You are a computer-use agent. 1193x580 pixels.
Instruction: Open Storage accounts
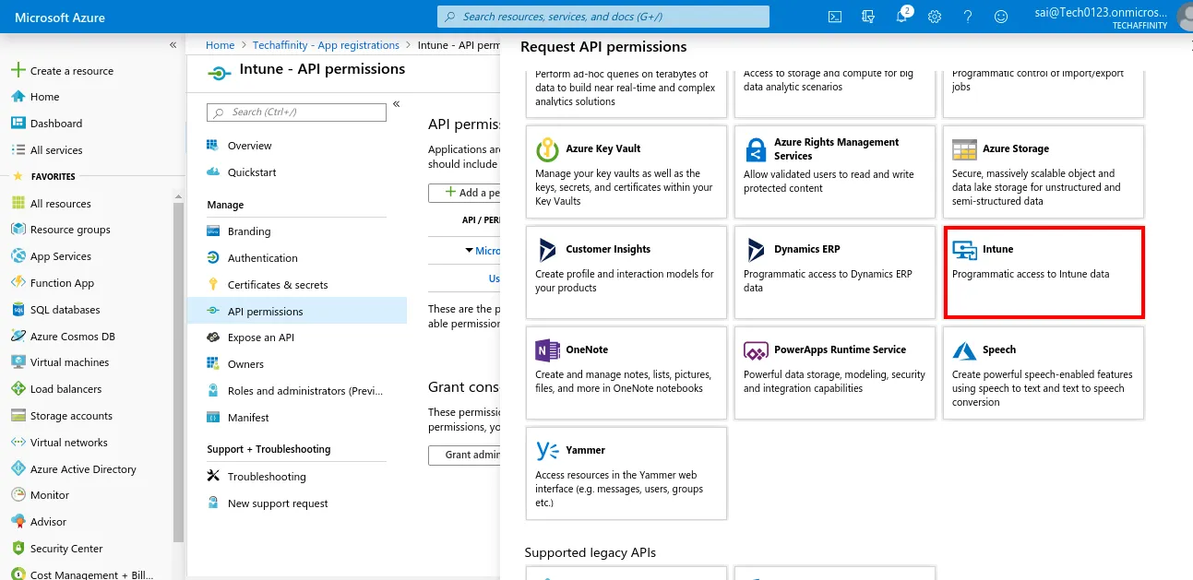[x=62, y=416]
